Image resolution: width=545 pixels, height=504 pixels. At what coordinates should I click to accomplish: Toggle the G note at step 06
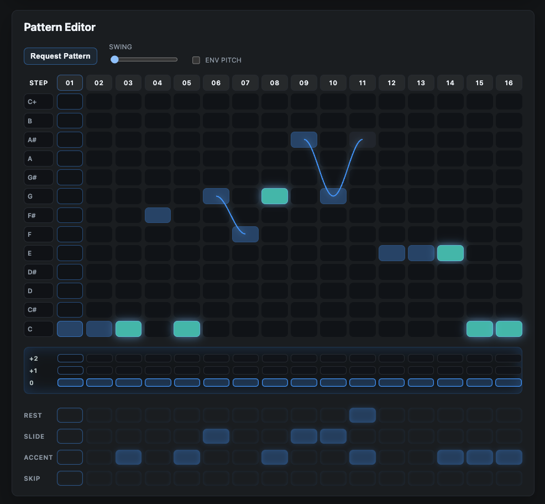[216, 196]
